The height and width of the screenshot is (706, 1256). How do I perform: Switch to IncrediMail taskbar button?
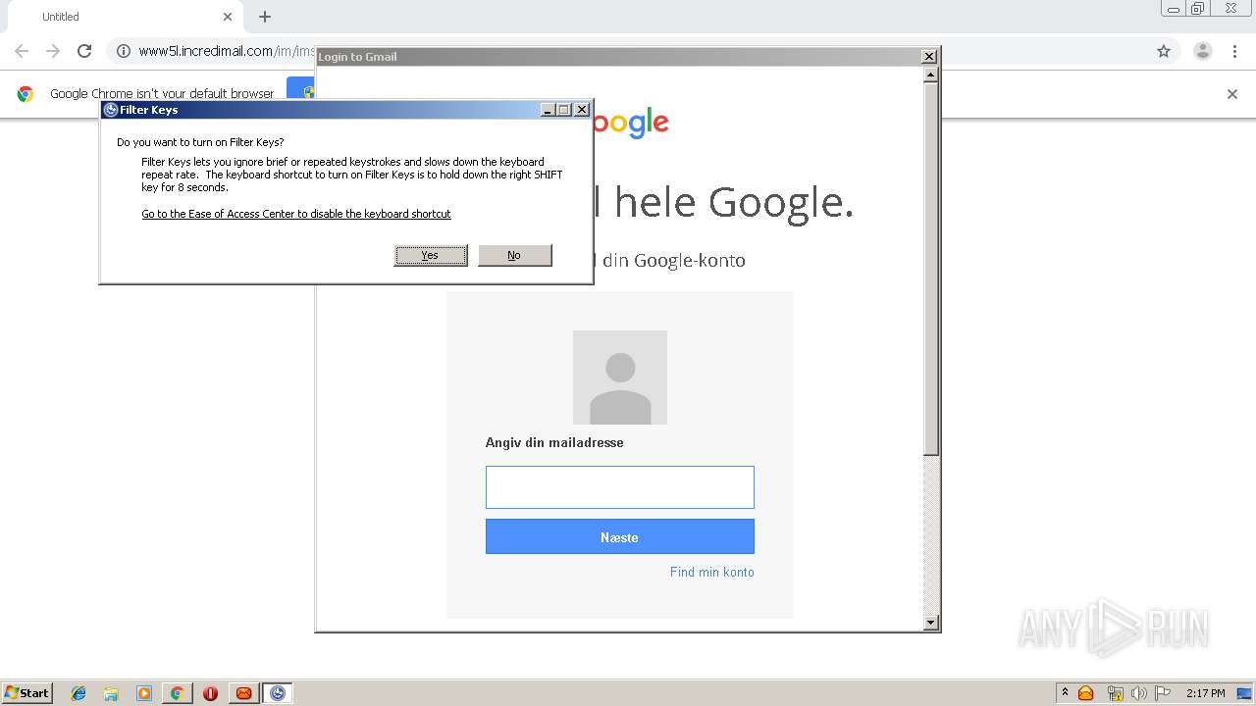click(243, 693)
